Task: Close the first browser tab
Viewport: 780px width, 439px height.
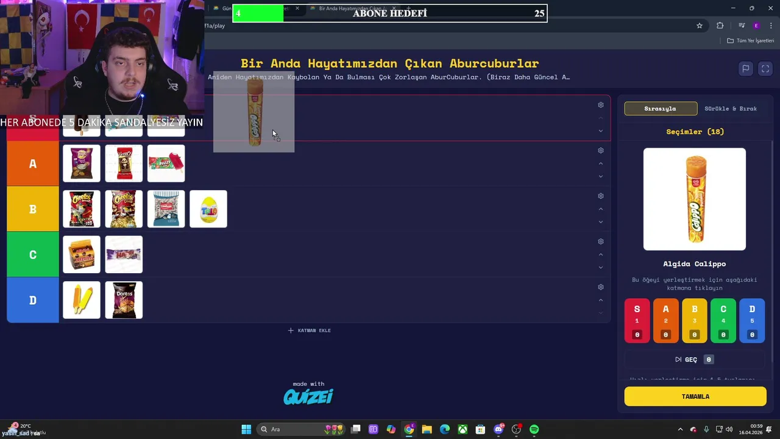Action: pyautogui.click(x=297, y=9)
